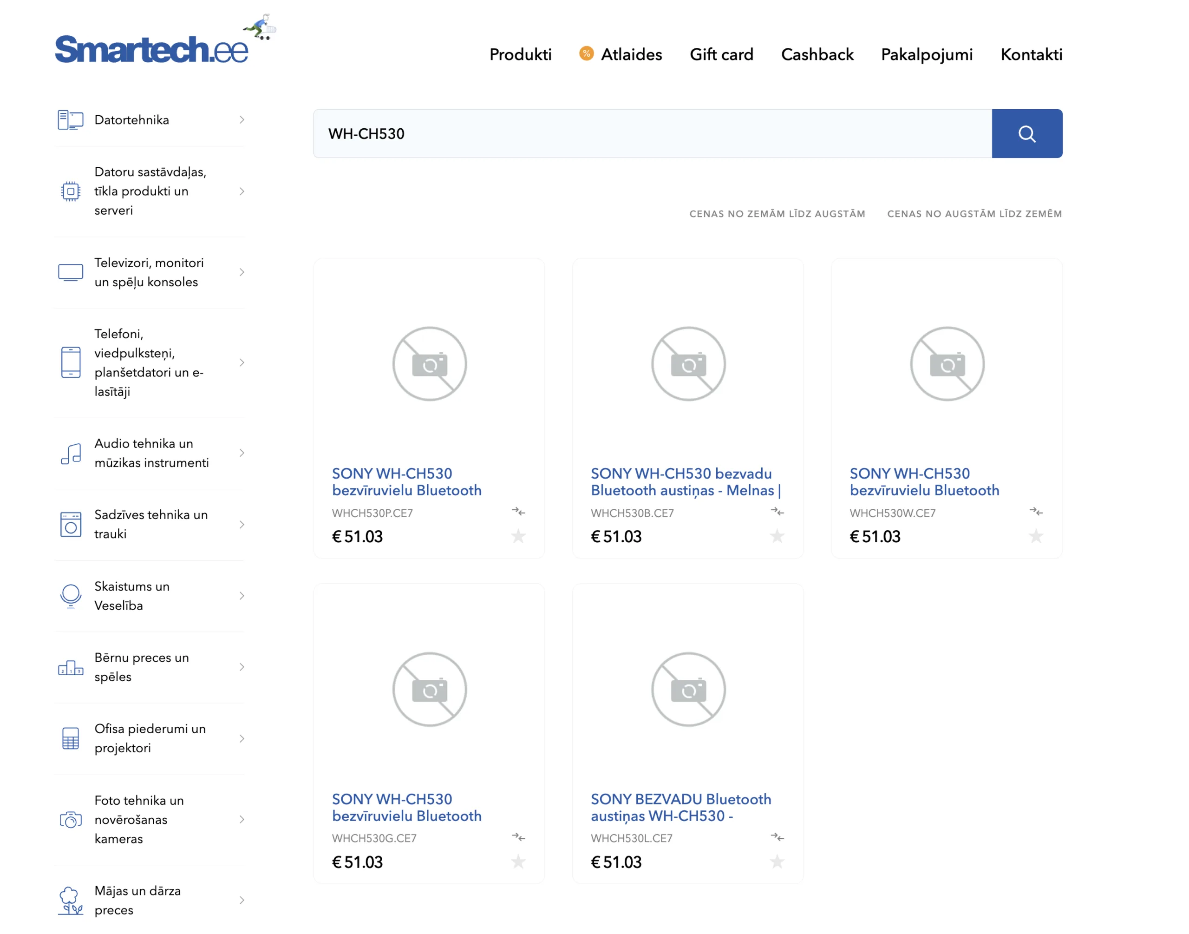Click the search field containing WH-CH530
This screenshot has width=1189, height=934.
point(653,133)
